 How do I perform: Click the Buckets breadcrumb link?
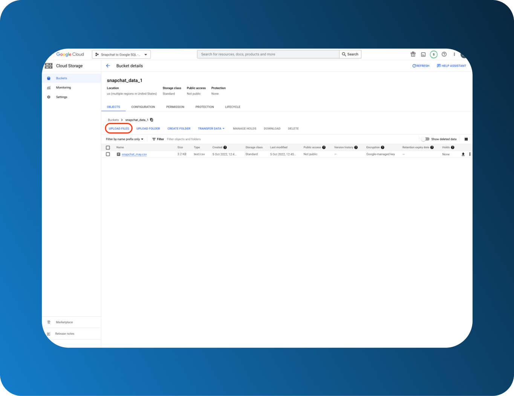click(113, 120)
